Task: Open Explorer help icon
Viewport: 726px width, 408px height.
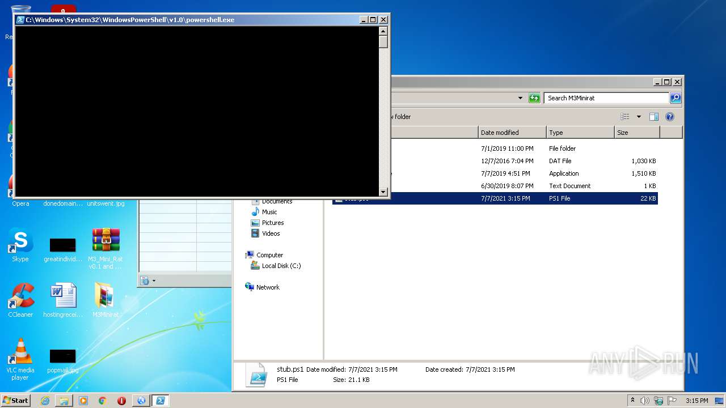Action: pos(669,117)
